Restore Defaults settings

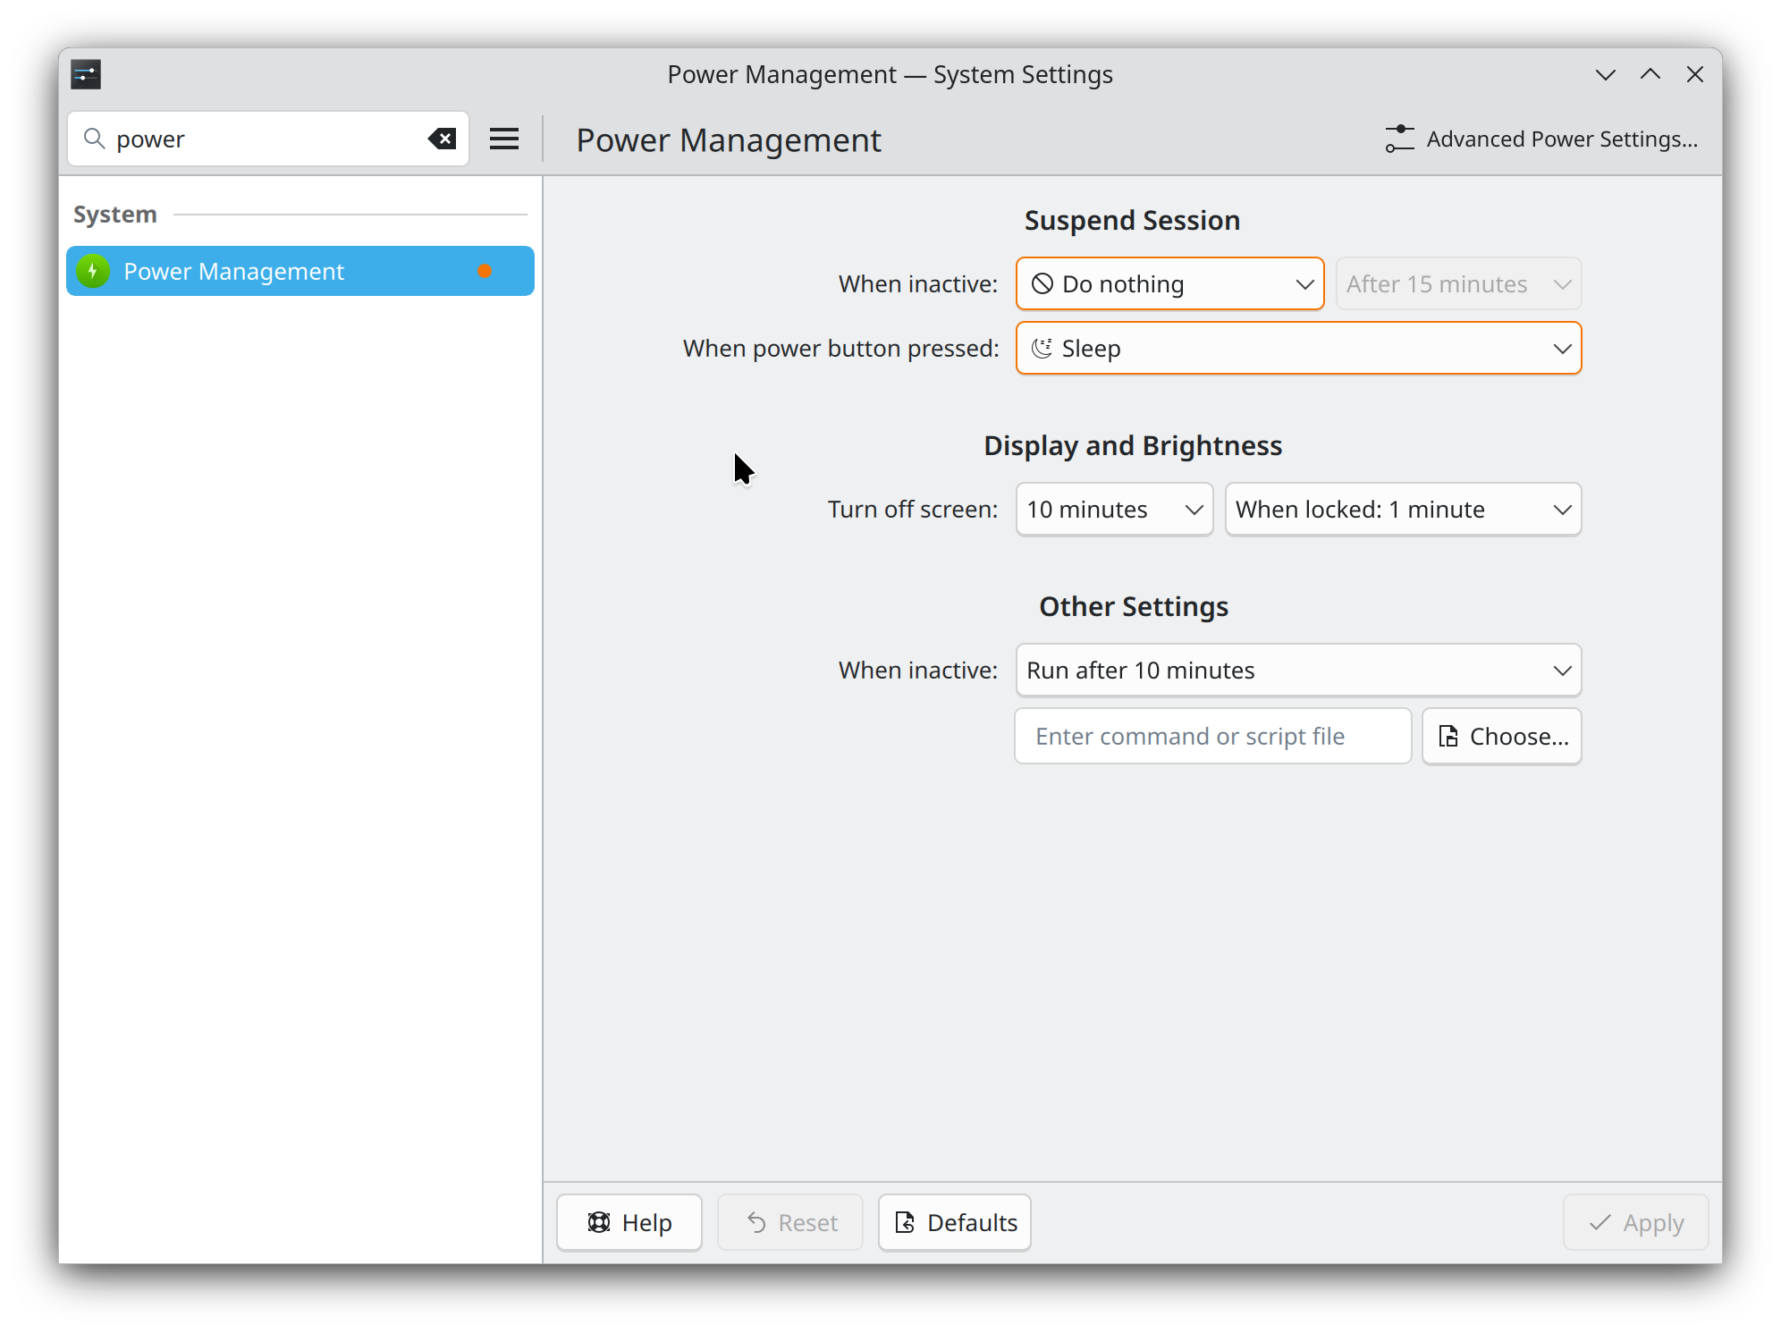point(955,1222)
